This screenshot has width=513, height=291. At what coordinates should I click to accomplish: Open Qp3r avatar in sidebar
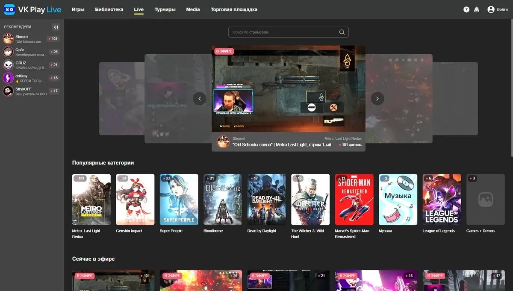[x=8, y=52]
